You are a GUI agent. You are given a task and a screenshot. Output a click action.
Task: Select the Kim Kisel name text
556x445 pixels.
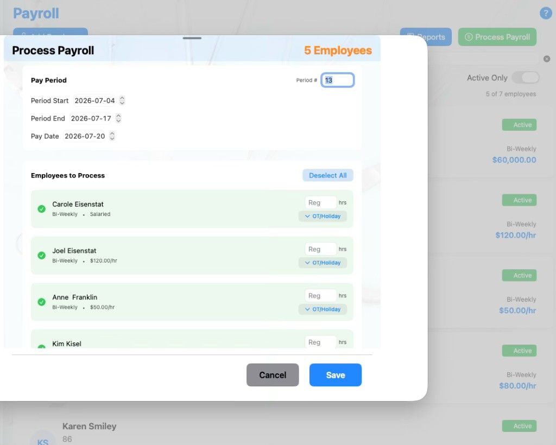coord(67,344)
